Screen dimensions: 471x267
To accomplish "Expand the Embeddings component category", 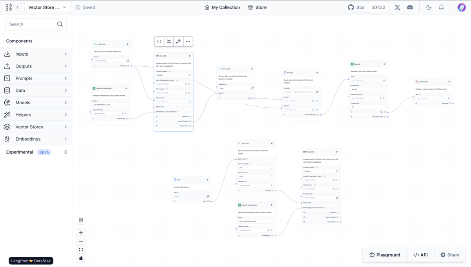I will coord(36,139).
